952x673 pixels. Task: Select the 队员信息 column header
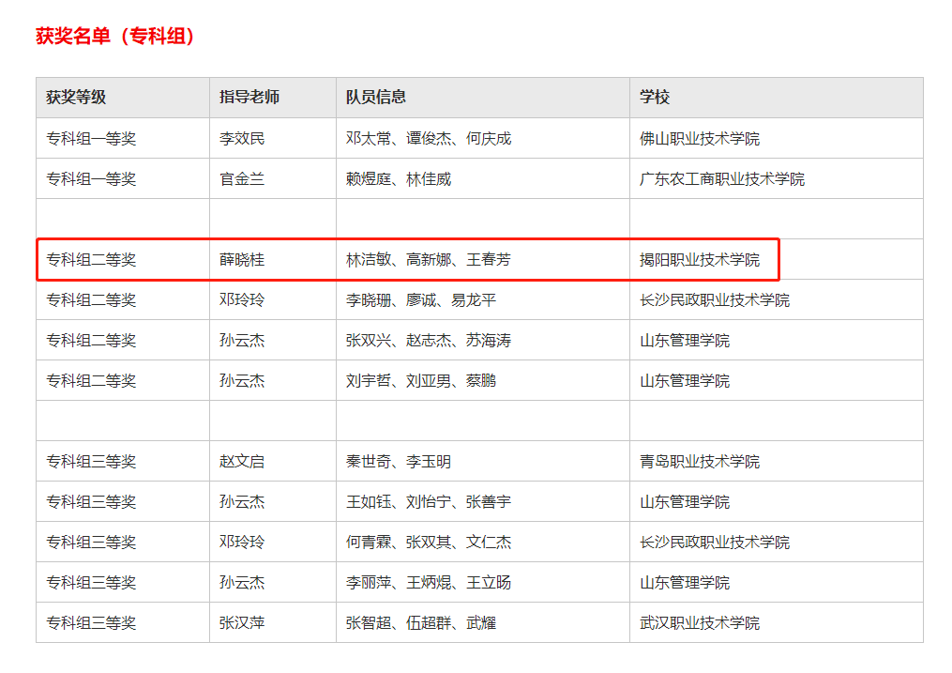coord(376,98)
